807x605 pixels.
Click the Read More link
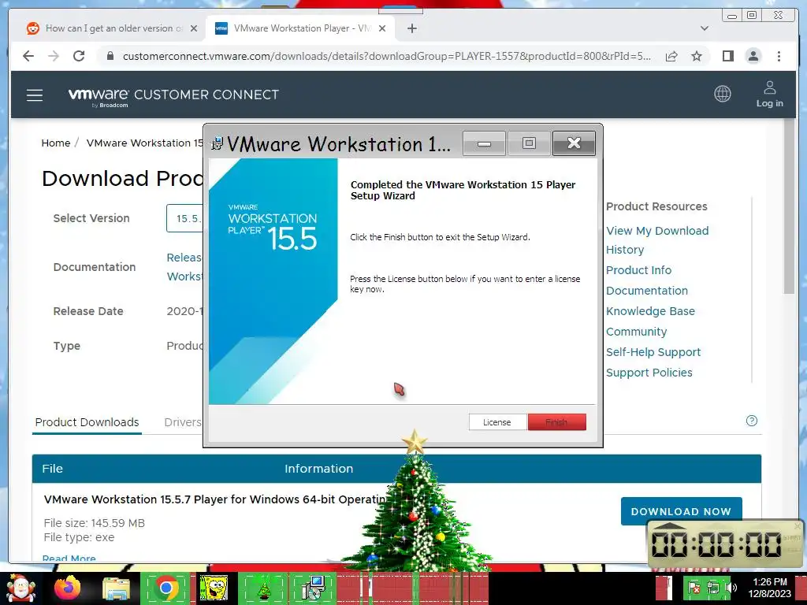(x=69, y=559)
